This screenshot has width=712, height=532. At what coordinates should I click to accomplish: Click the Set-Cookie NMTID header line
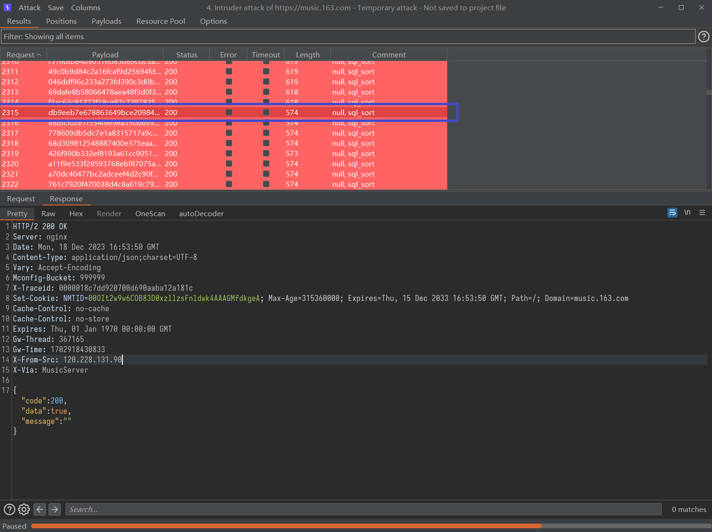(x=321, y=298)
